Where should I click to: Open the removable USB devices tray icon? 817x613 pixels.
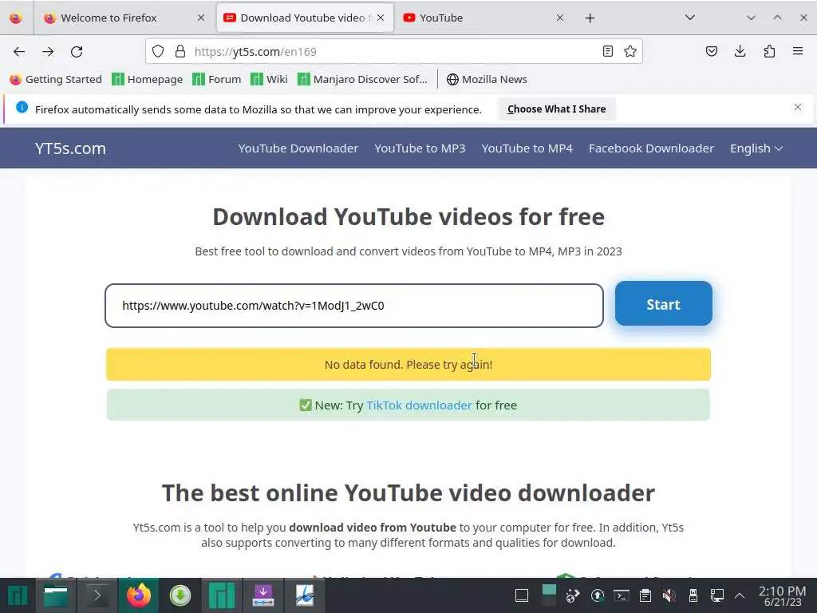[693, 595]
